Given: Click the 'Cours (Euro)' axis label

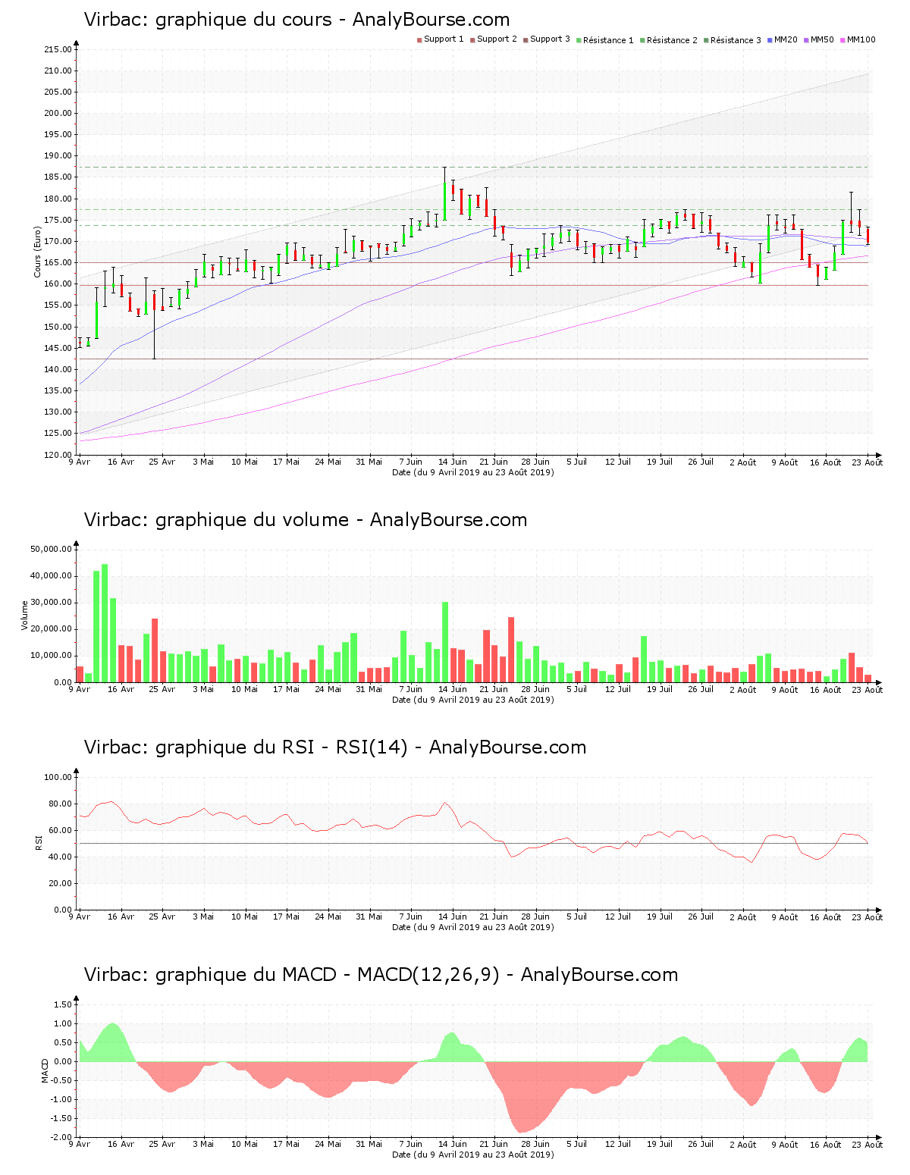Looking at the screenshot, I should [x=37, y=252].
